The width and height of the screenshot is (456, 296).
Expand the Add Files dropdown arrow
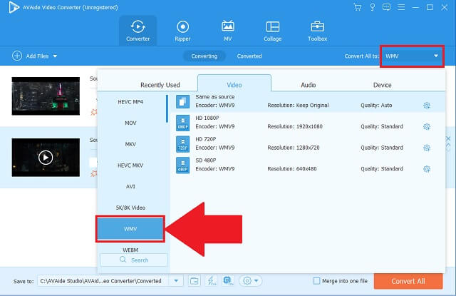(x=55, y=56)
